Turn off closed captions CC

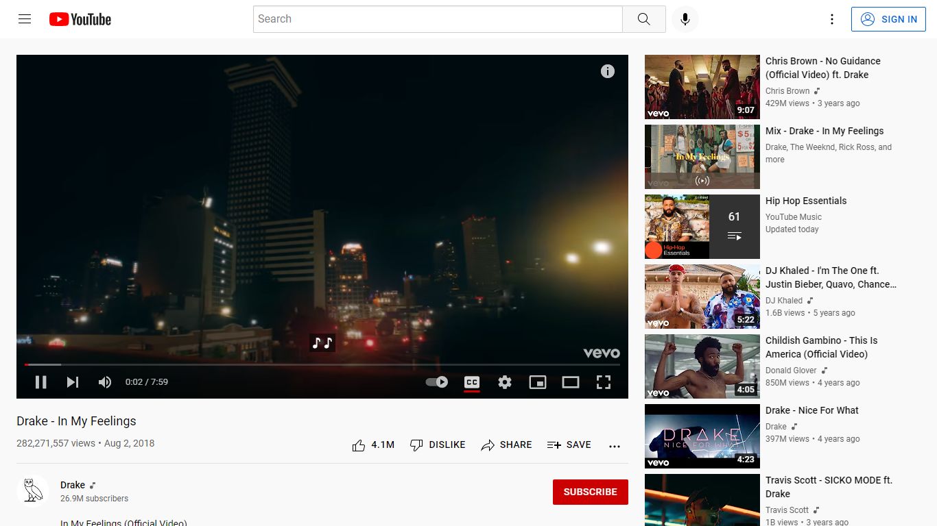click(472, 382)
